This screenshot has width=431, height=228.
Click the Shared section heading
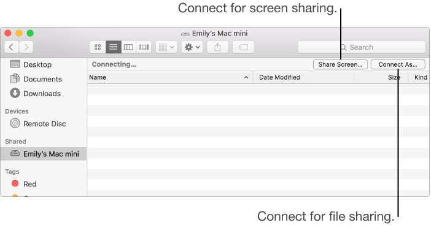tap(15, 142)
